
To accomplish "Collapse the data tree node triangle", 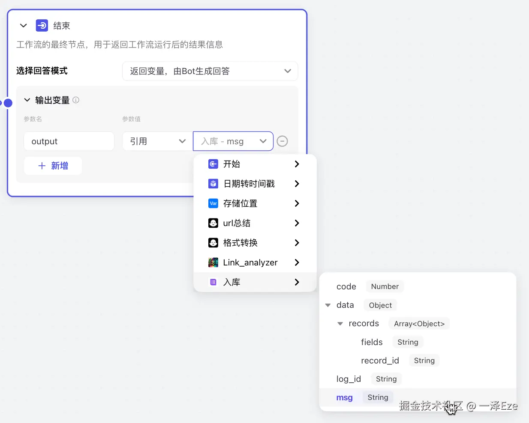I will [328, 305].
